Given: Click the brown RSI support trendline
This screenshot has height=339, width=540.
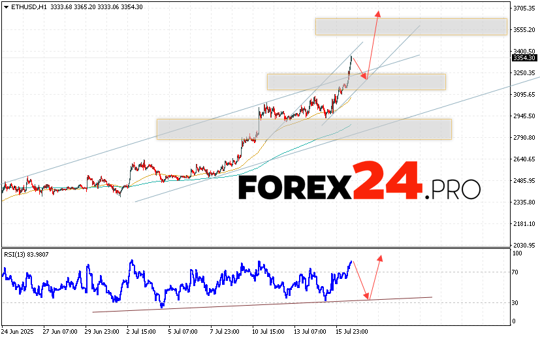Looking at the screenshot, I should (x=261, y=304).
